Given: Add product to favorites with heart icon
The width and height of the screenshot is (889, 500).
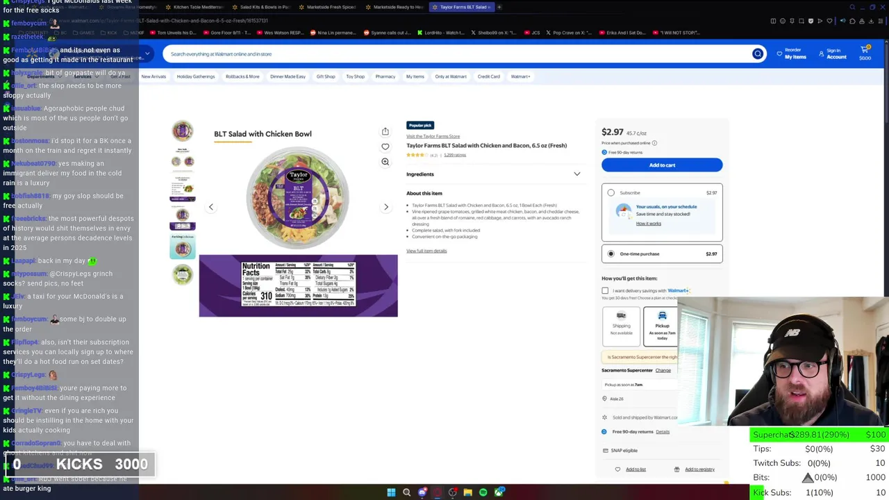Looking at the screenshot, I should point(385,147).
